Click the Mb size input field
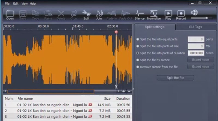This screenshot has width=218, height=121. point(196,46)
